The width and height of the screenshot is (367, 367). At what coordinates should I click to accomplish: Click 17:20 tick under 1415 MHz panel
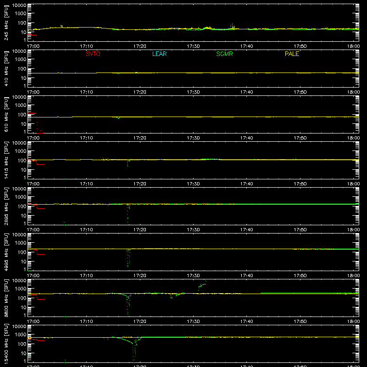[x=140, y=184]
